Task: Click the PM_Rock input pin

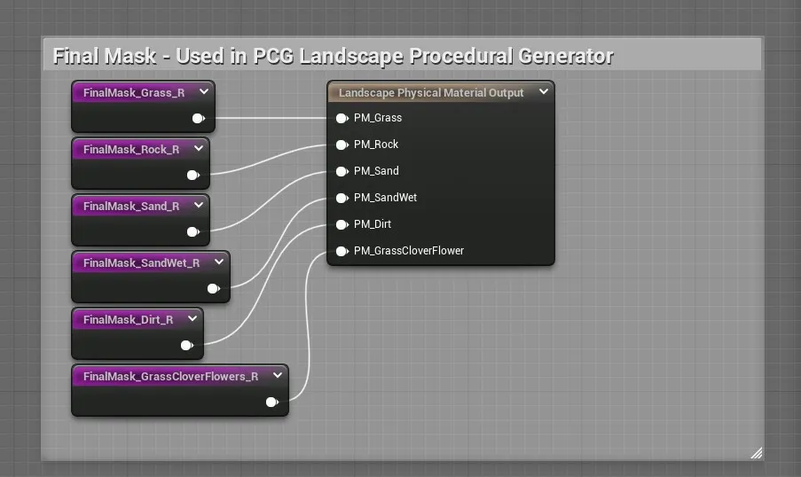Action: point(342,145)
